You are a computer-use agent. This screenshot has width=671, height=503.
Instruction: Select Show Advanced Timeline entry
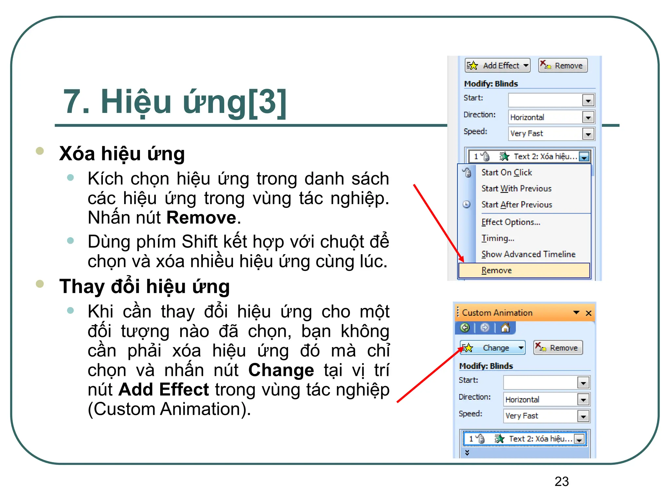coord(528,254)
